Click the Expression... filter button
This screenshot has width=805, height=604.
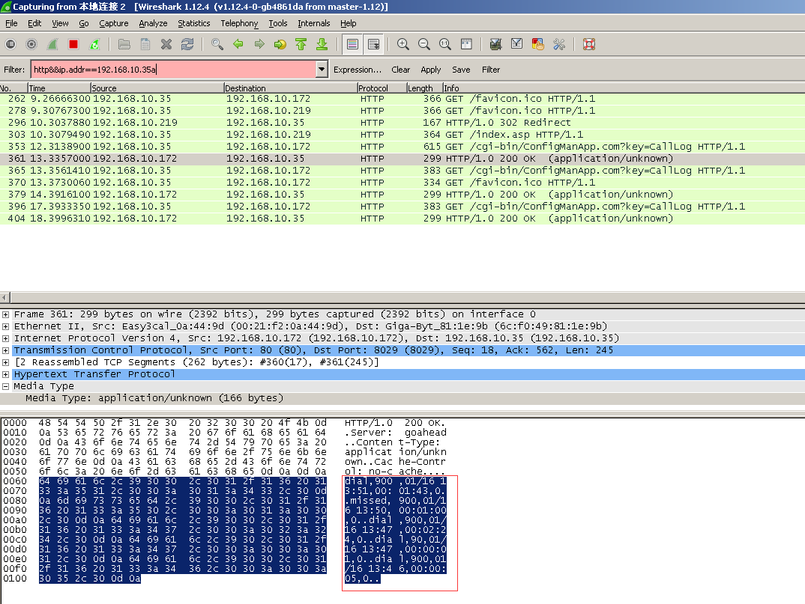[358, 70]
